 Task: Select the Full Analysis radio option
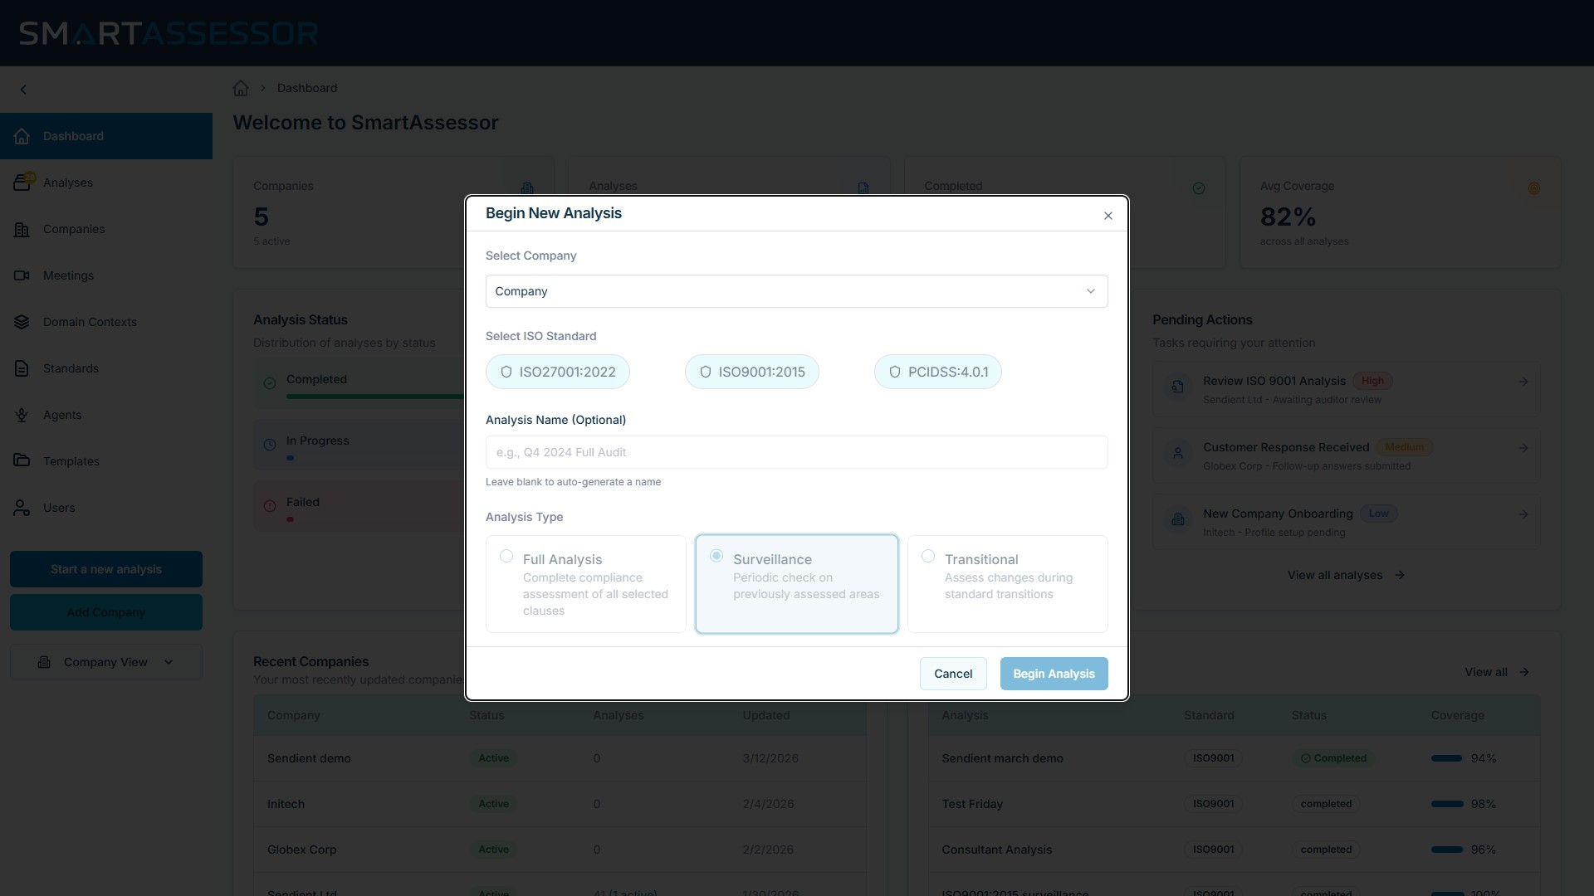coord(506,557)
